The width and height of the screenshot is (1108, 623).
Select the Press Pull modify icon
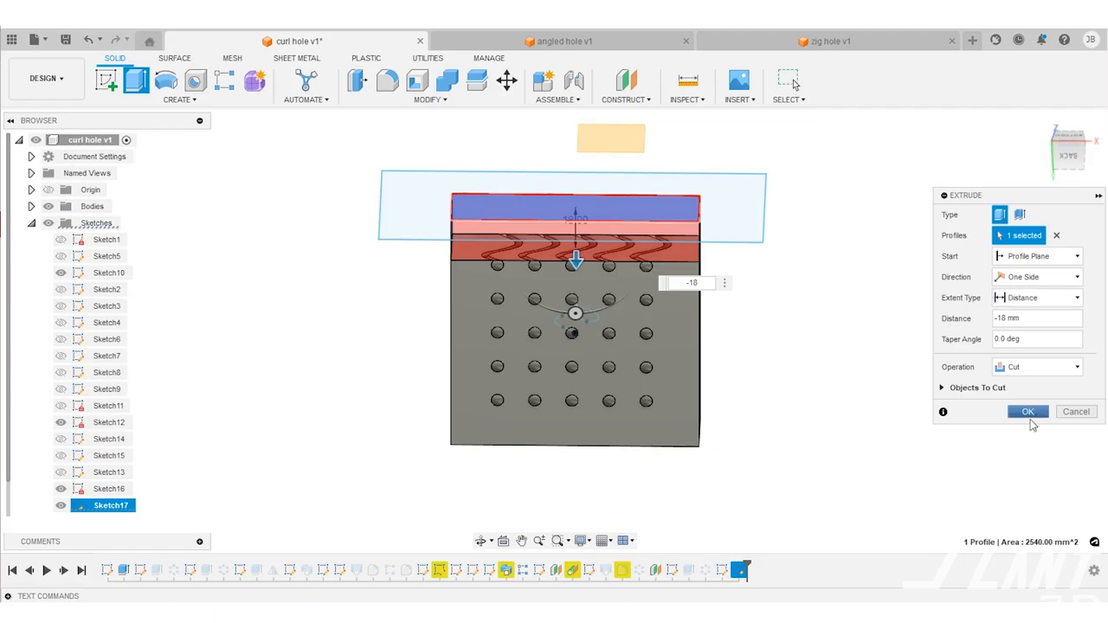point(358,80)
